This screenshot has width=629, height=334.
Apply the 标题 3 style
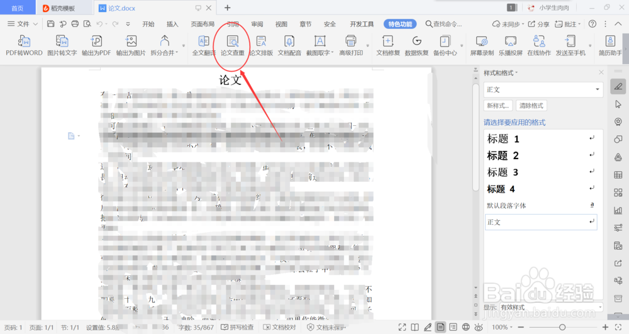point(540,172)
